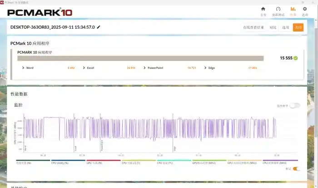
Task: Click the Edge marker line in chart
Action: pyautogui.click(x=173, y=133)
